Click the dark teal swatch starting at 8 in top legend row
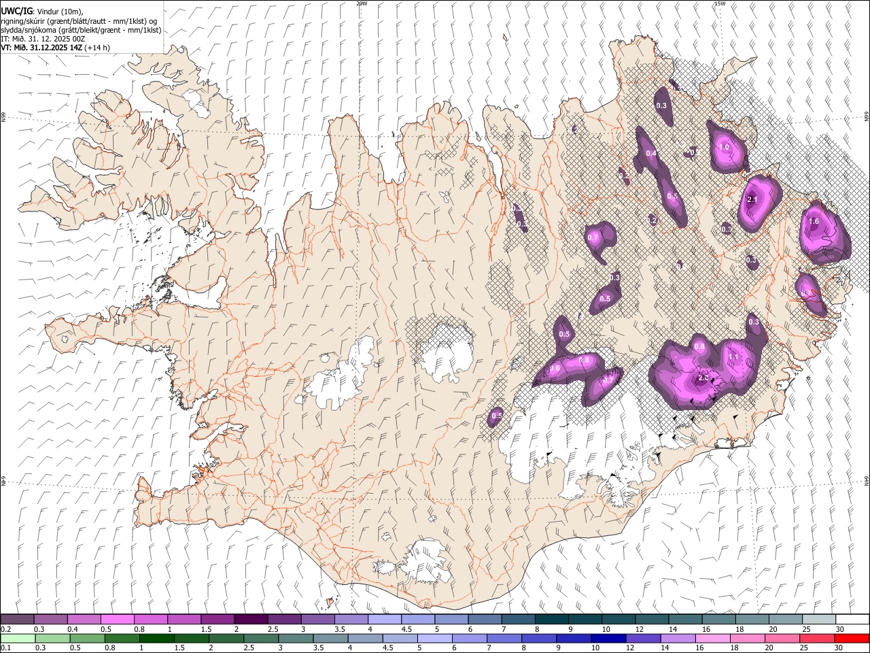Viewport: 870px width, 653px height. pos(553,620)
